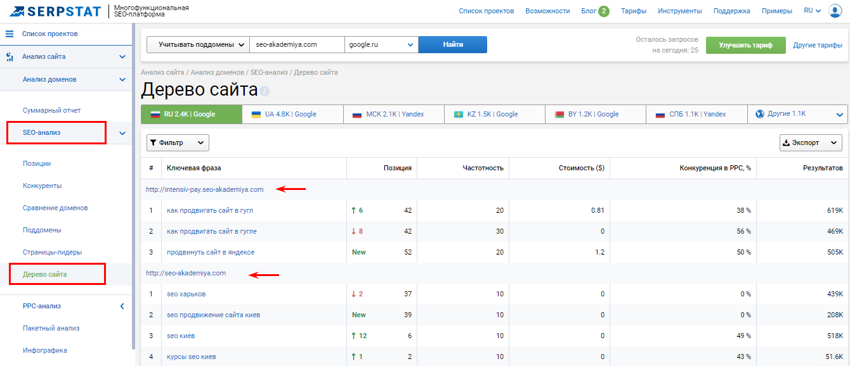Switch to UA 4.8K Google tab
The width and height of the screenshot is (850, 366).
coord(292,115)
